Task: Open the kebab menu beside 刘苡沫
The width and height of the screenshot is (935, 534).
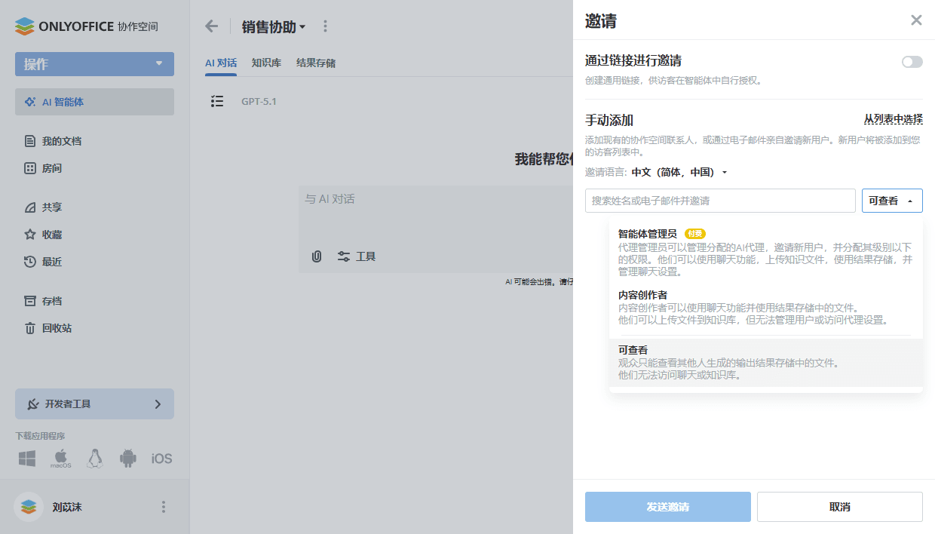Action: tap(163, 507)
